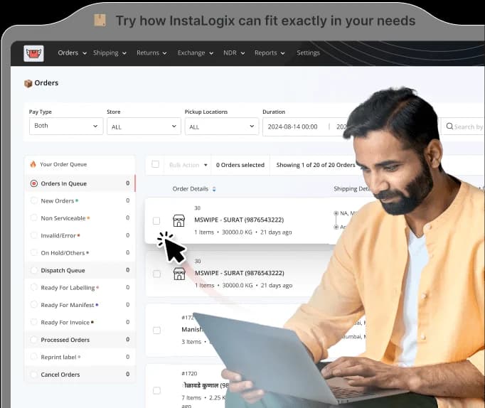Click "Showing 1 of 20 of 20 Orders" text
This screenshot has width=485, height=408.
tap(316, 165)
